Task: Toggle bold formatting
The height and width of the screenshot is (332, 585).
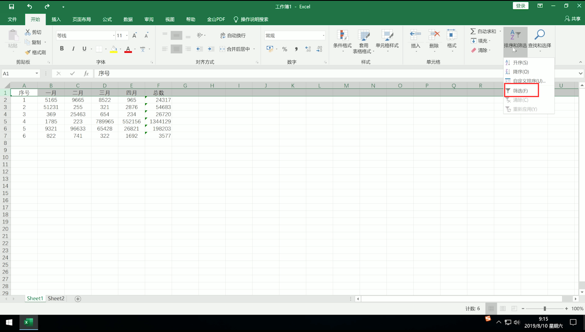Action: tap(62, 49)
